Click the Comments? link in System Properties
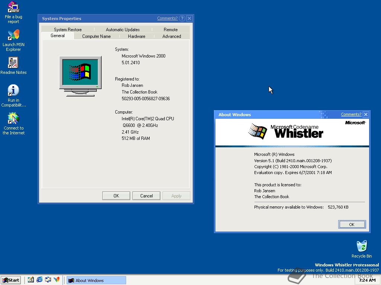Screen dimensions: 381x285 [x=167, y=18]
